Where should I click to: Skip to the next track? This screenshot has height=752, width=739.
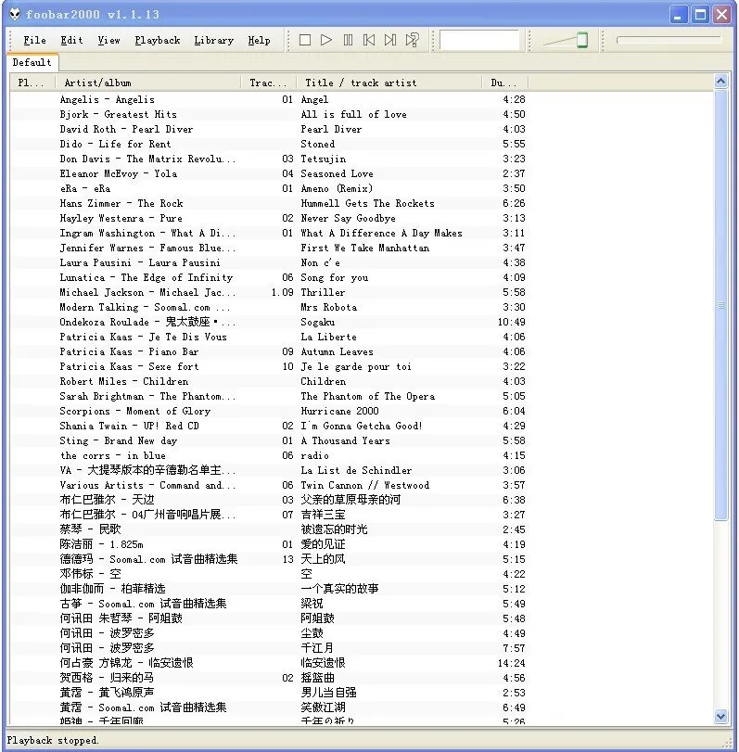coord(390,40)
